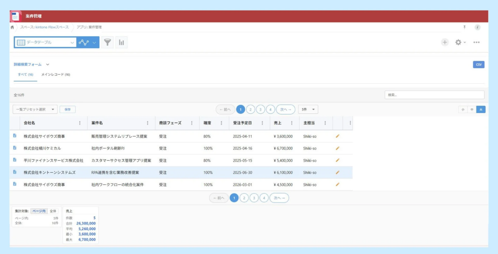This screenshot has width=498, height=254.
Task: Open the filter funnel icon
Action: (107, 42)
